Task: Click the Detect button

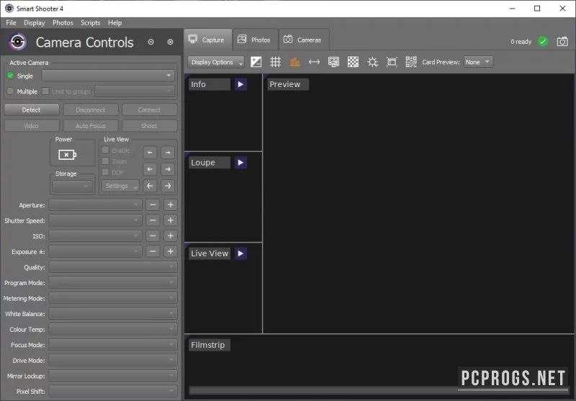Action: [x=31, y=110]
